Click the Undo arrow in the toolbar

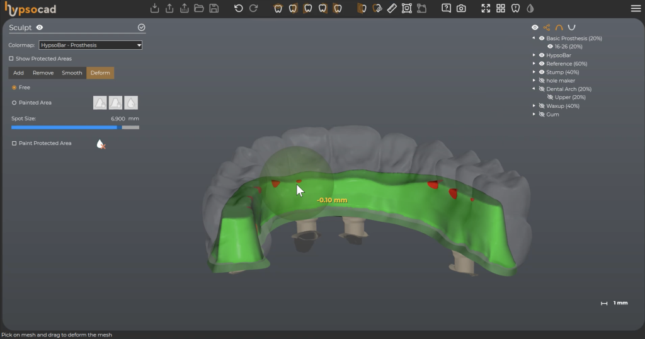[x=238, y=8]
